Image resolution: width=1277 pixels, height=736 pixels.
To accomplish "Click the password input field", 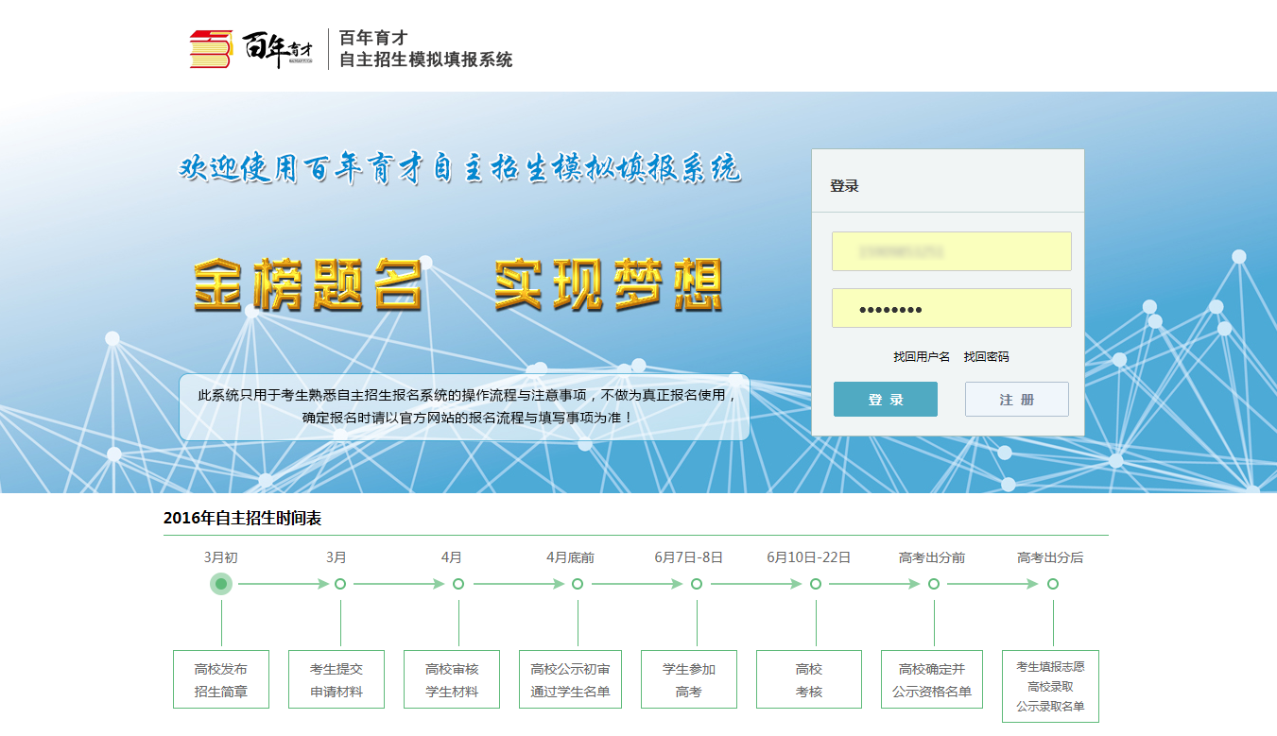I will (x=951, y=307).
